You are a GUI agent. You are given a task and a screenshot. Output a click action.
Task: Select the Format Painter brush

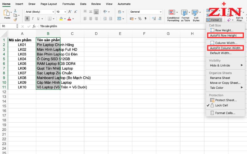point(15,20)
